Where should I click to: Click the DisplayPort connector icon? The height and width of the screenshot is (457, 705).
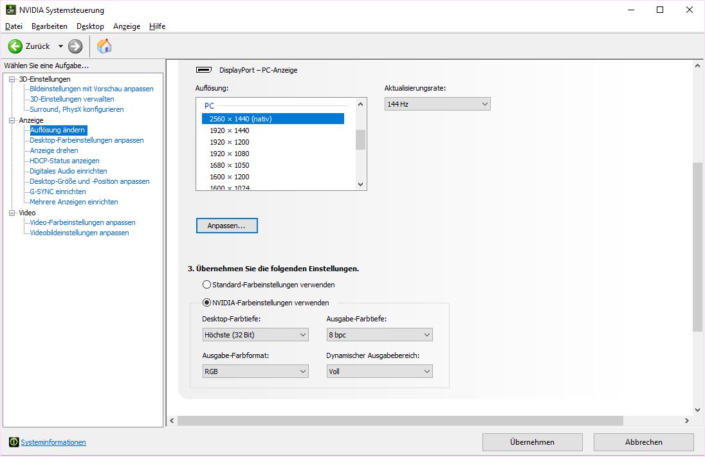point(204,69)
